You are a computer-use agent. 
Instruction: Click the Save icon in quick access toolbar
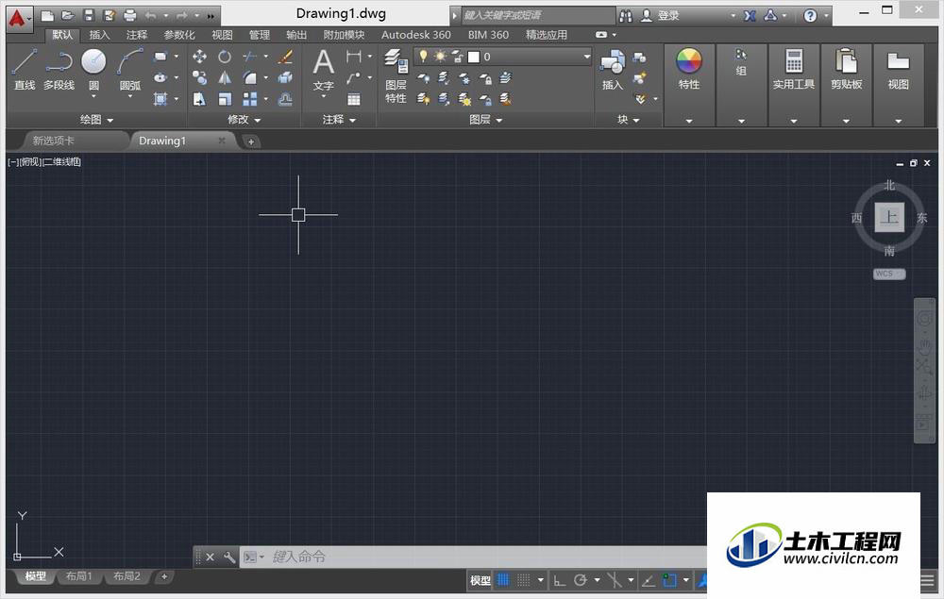point(89,16)
